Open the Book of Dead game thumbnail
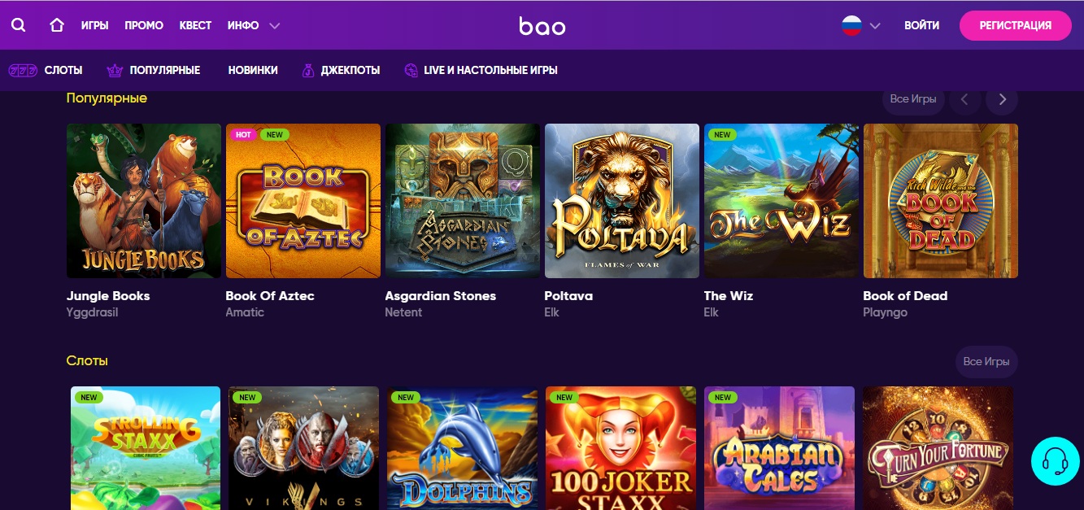The height and width of the screenshot is (510, 1084). (x=940, y=201)
